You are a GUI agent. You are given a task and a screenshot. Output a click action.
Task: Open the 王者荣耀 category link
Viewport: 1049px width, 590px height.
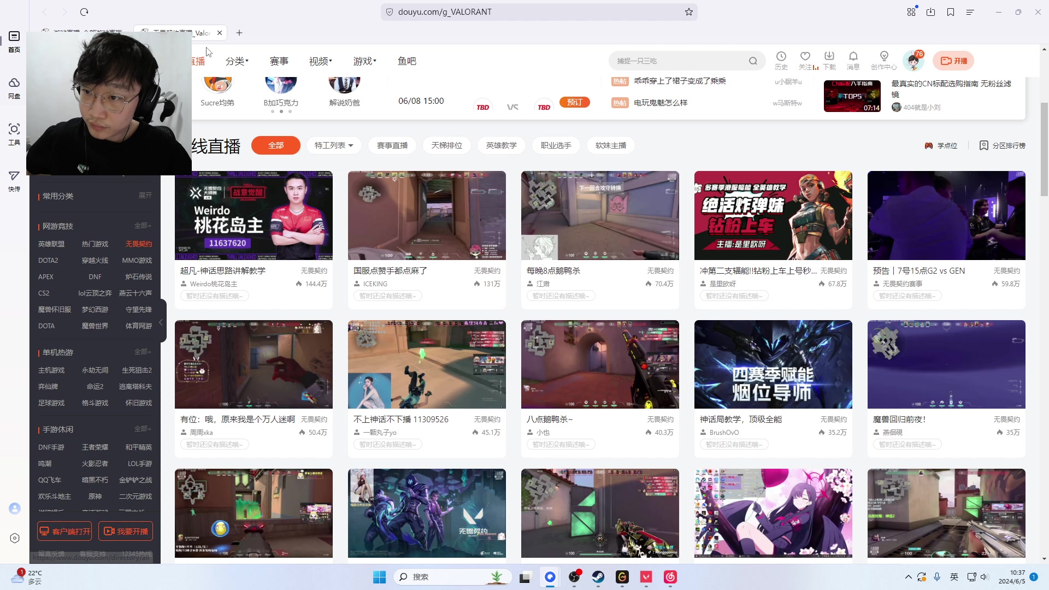[95, 447]
